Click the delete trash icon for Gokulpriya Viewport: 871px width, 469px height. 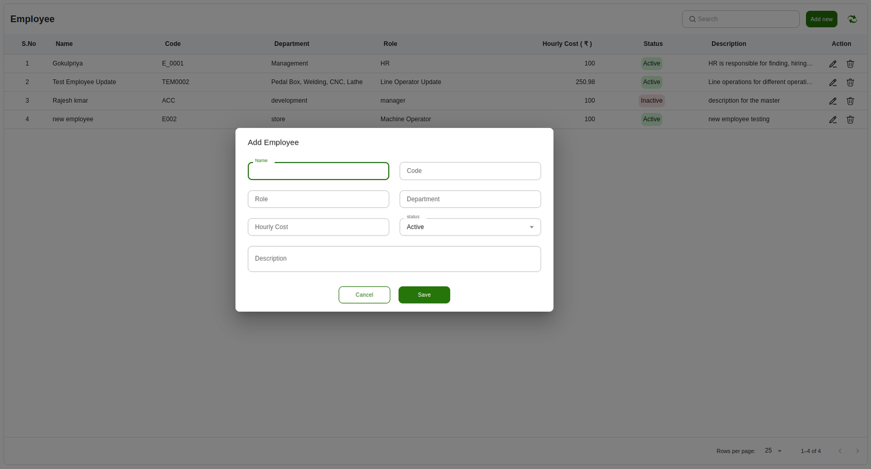tap(850, 64)
